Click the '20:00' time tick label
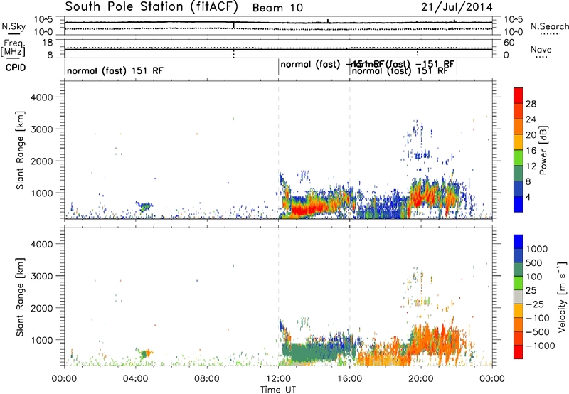Viewport: 569px width, 394px height. [x=421, y=379]
